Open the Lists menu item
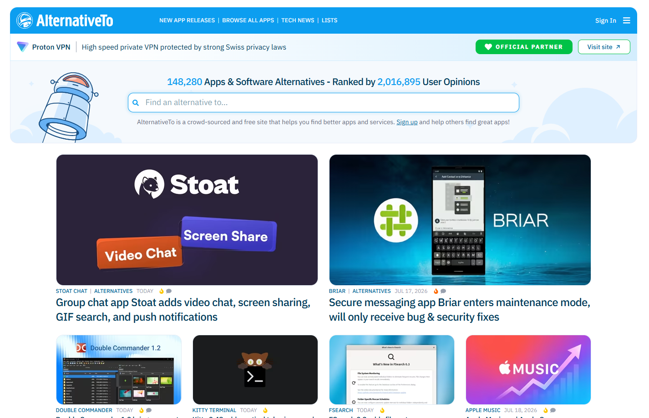649x418 pixels. pyautogui.click(x=330, y=20)
